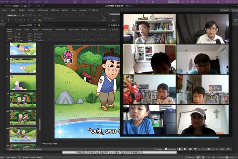This screenshot has height=159, width=238.
Task: Open Chat in the Zoom window
Action: click(114, 18)
